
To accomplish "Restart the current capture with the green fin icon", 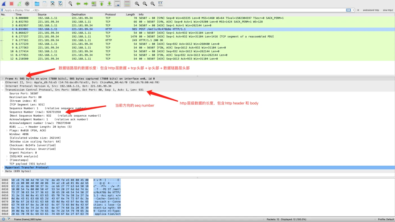I will click(19, 4).
